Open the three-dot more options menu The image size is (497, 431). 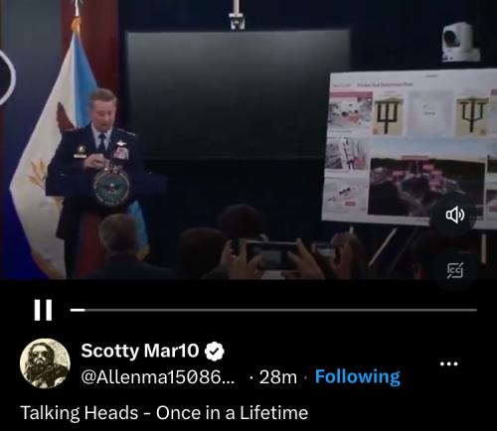click(x=448, y=363)
